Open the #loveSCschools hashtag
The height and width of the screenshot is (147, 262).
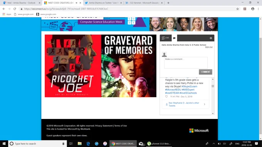[x=188, y=93]
